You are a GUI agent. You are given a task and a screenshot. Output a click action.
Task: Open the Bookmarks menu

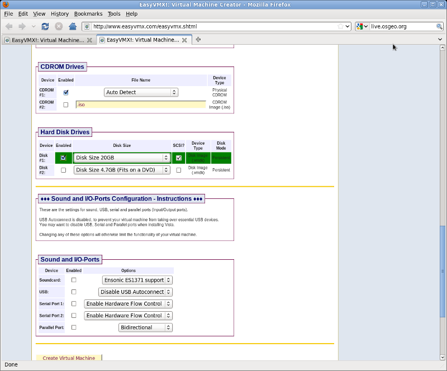[x=88, y=13]
